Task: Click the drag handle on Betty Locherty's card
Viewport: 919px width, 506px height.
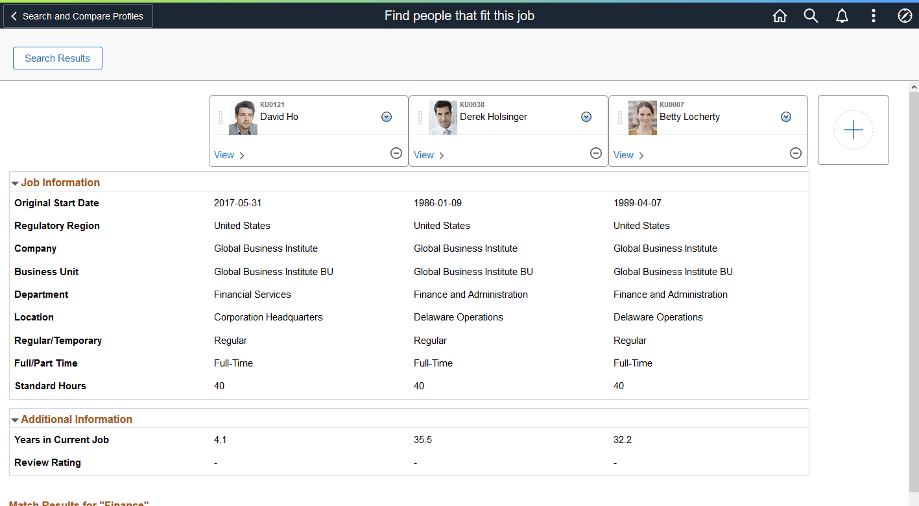Action: [619, 117]
